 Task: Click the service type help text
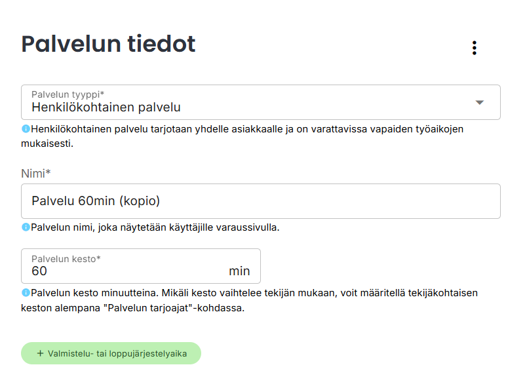(x=249, y=136)
